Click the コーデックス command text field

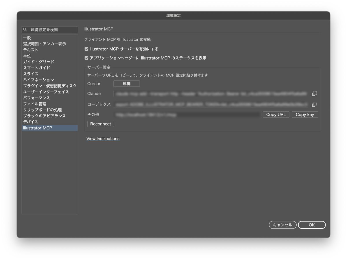click(x=211, y=104)
